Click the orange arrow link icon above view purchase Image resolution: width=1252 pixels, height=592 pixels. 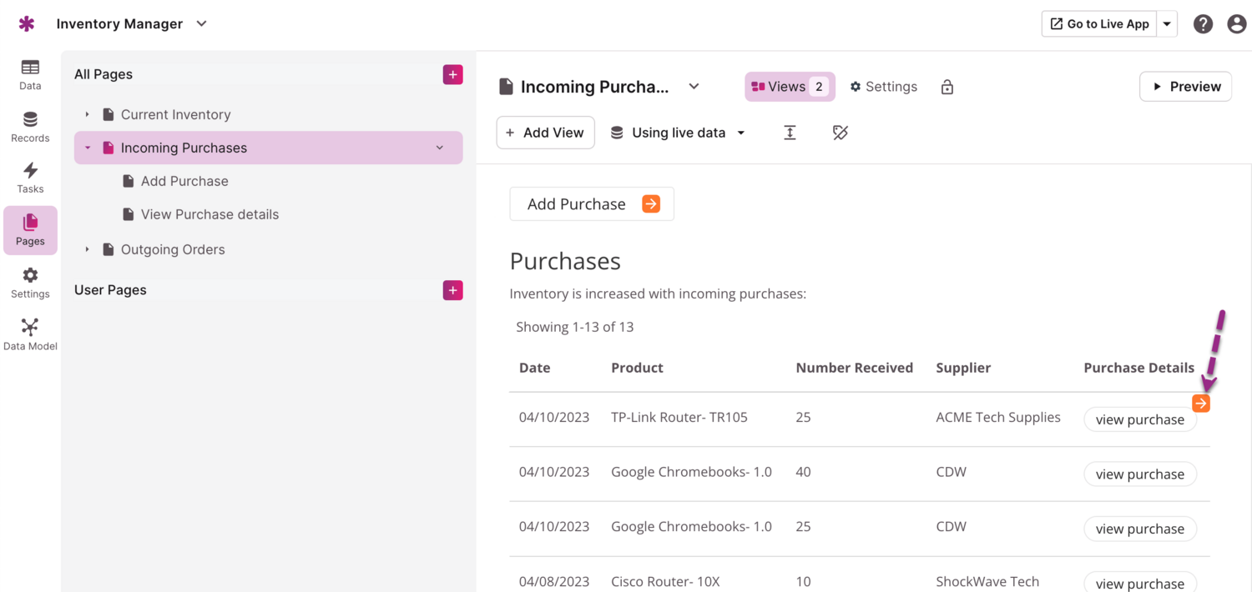1200,404
